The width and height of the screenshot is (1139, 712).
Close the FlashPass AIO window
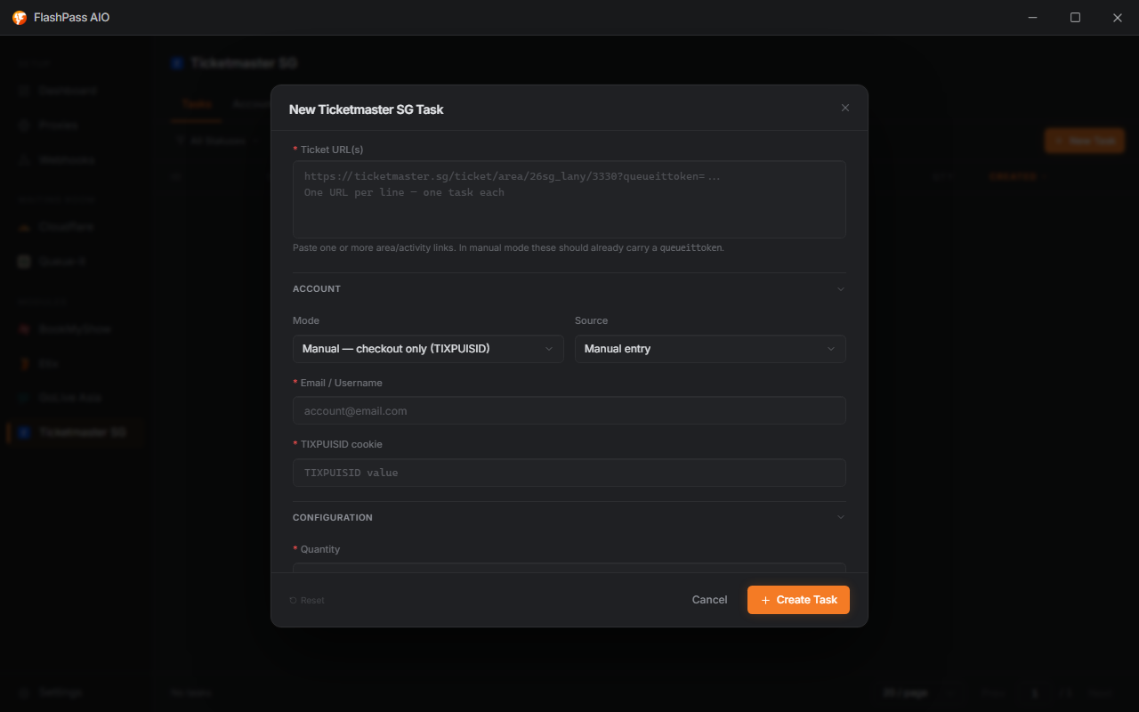tap(1118, 18)
